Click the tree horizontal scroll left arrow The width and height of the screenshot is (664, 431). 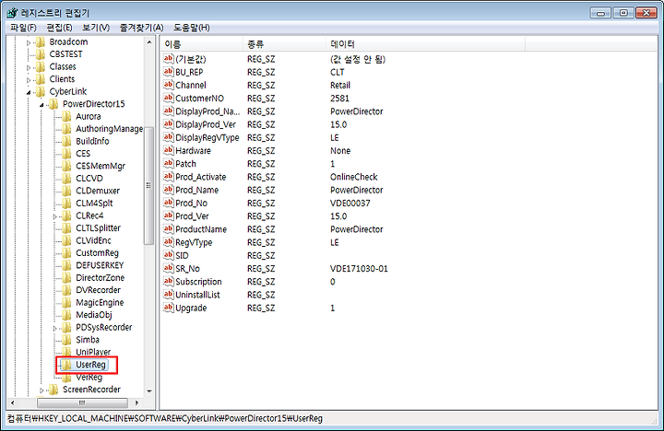tap(13, 402)
